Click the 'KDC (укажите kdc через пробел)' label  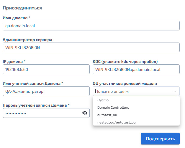(125, 61)
